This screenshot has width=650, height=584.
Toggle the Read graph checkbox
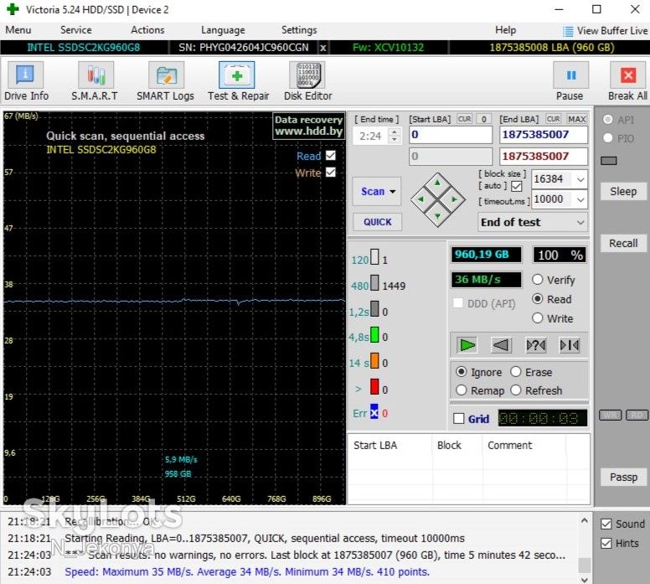(330, 155)
